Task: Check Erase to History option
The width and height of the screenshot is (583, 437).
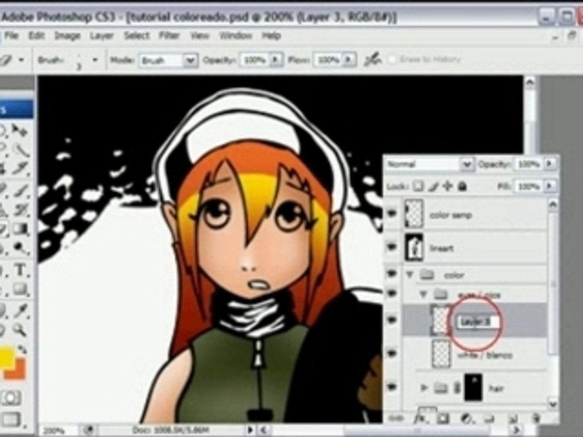Action: [392, 59]
